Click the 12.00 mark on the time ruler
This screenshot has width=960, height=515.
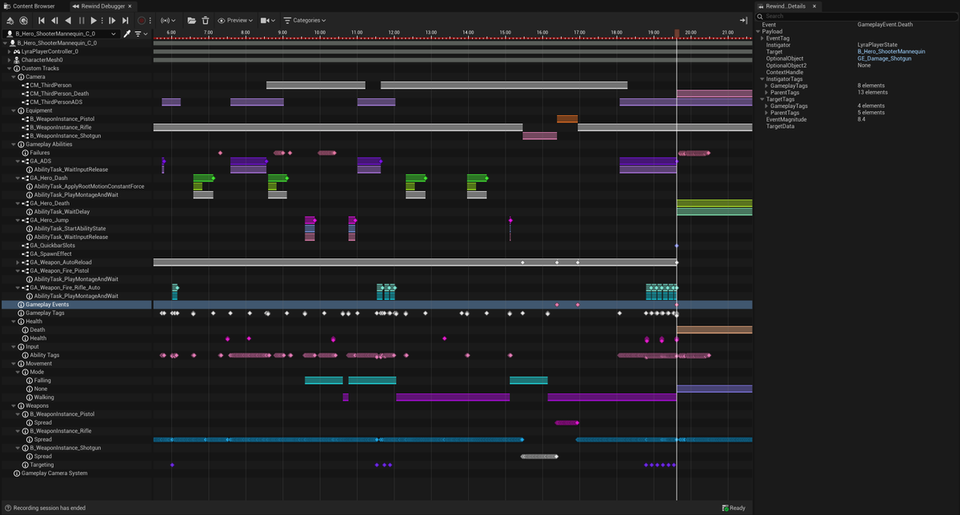click(x=394, y=32)
